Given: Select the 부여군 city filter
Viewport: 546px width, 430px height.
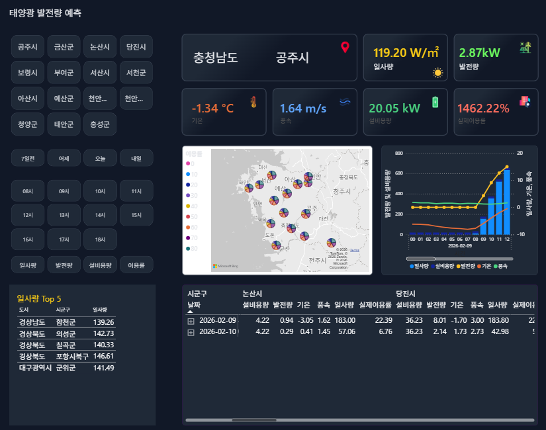Looking at the screenshot, I should click(64, 72).
